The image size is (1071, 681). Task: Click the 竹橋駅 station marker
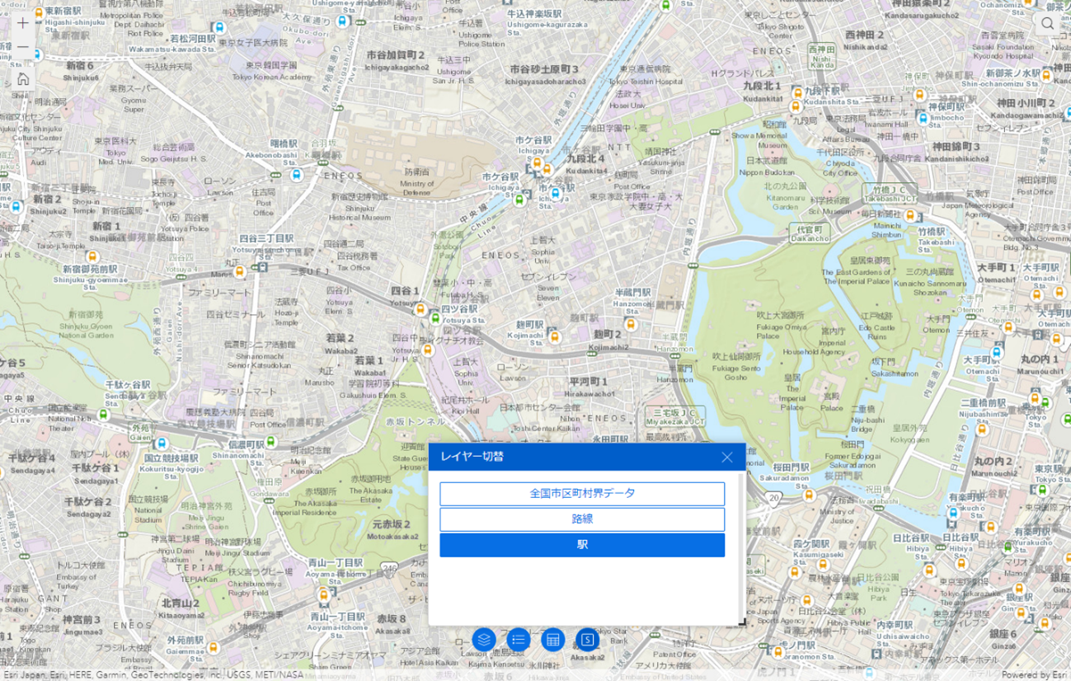coord(910,216)
